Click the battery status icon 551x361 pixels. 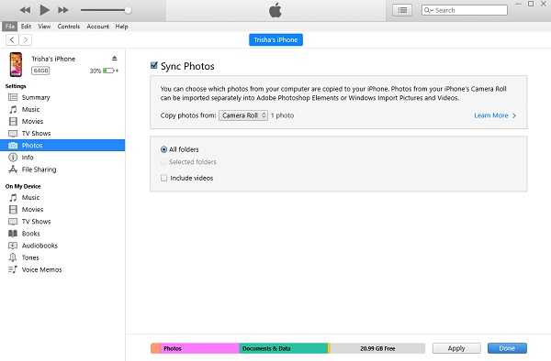pyautogui.click(x=109, y=71)
